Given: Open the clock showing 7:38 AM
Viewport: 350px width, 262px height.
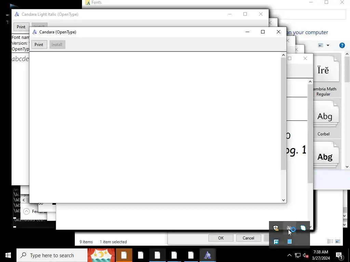Looking at the screenshot, I should pos(321,255).
